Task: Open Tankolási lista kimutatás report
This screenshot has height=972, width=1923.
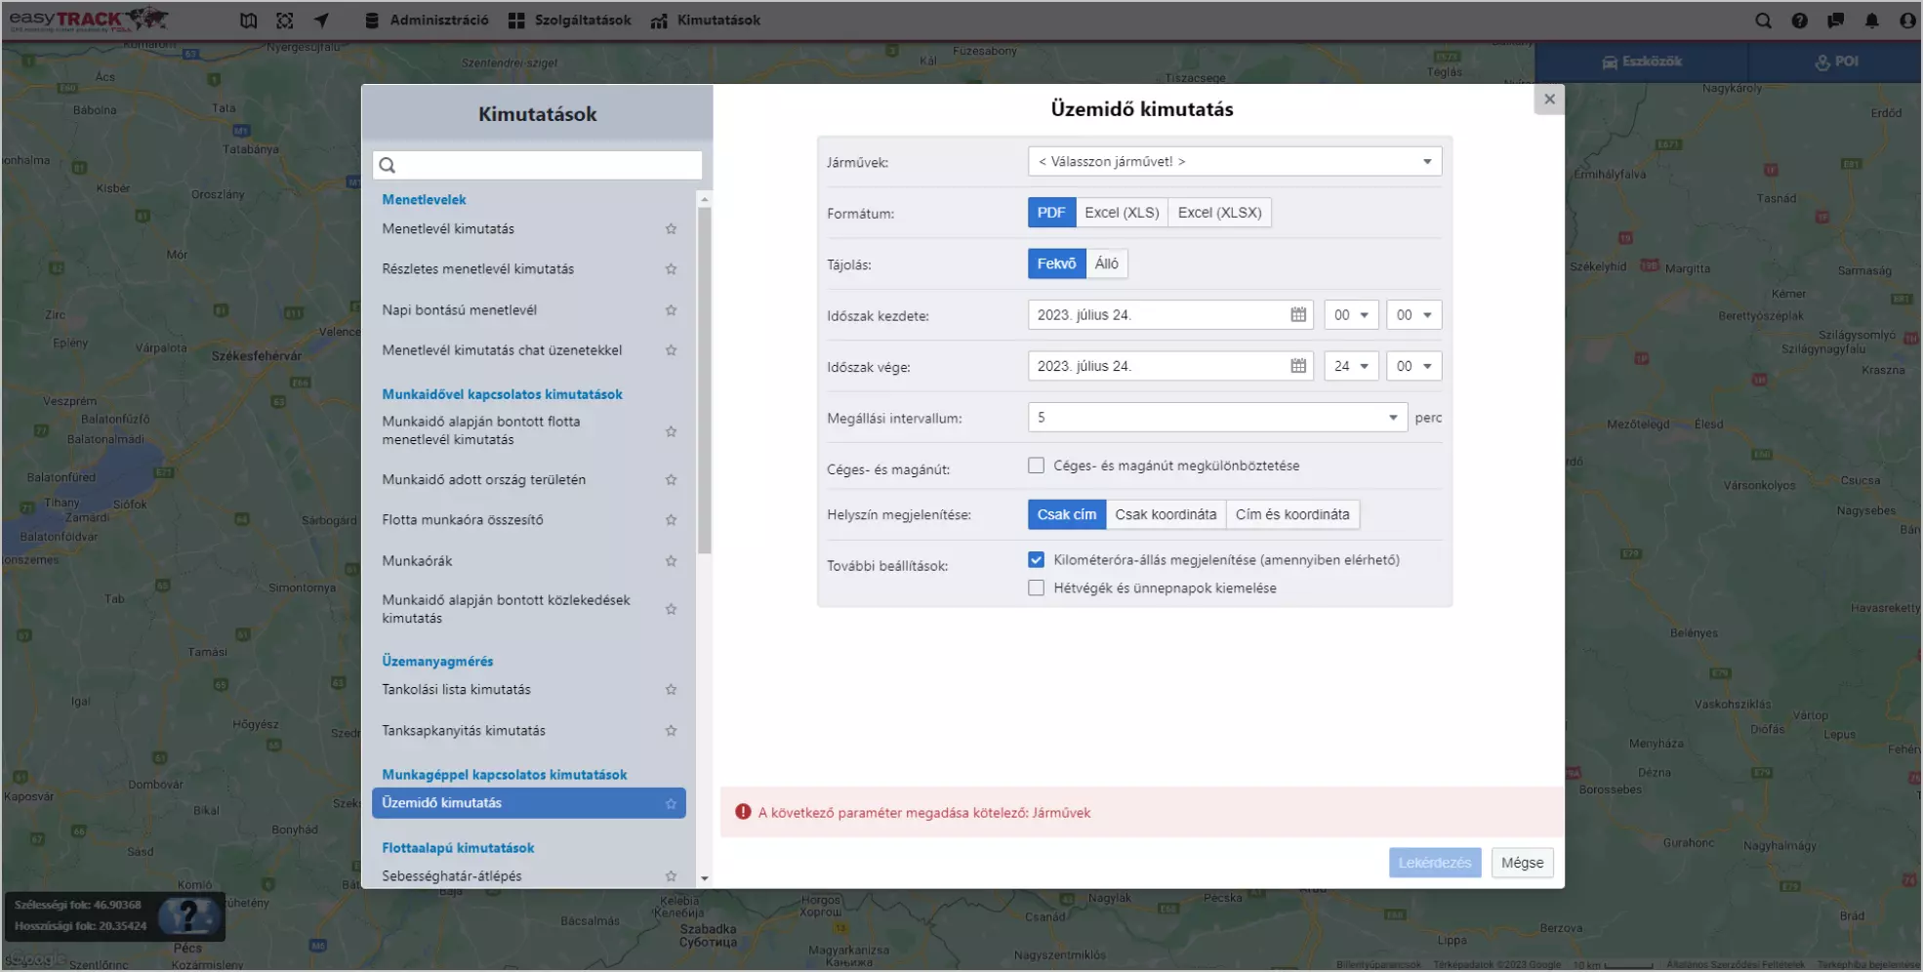Action: point(456,689)
